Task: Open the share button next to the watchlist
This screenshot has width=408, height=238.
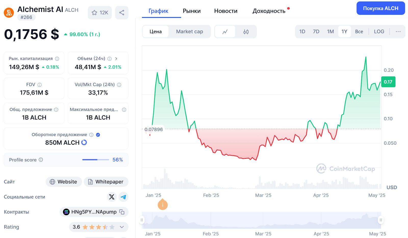Action: tap(122, 12)
